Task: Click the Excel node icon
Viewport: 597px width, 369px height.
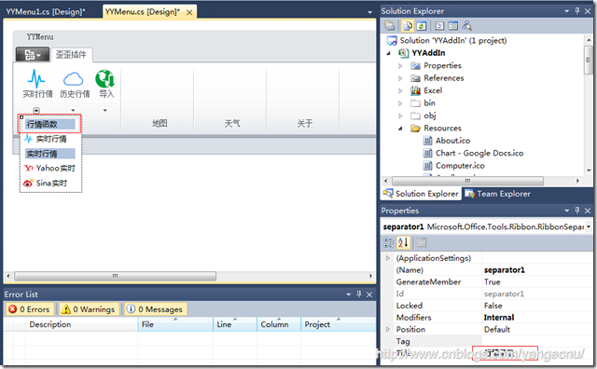Action: point(415,90)
